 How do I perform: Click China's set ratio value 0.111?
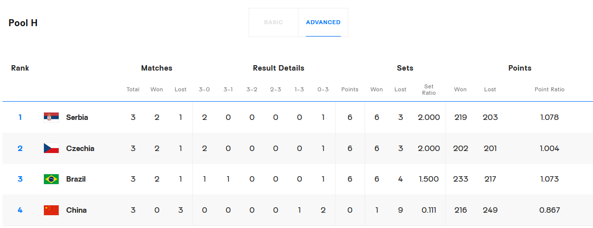(429, 210)
